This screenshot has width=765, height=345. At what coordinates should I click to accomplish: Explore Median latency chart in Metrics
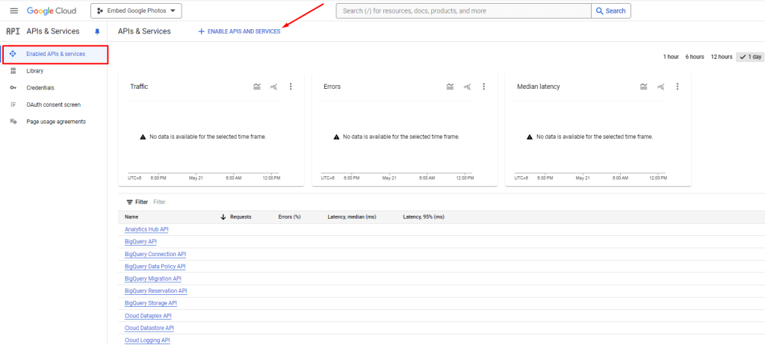(660, 87)
